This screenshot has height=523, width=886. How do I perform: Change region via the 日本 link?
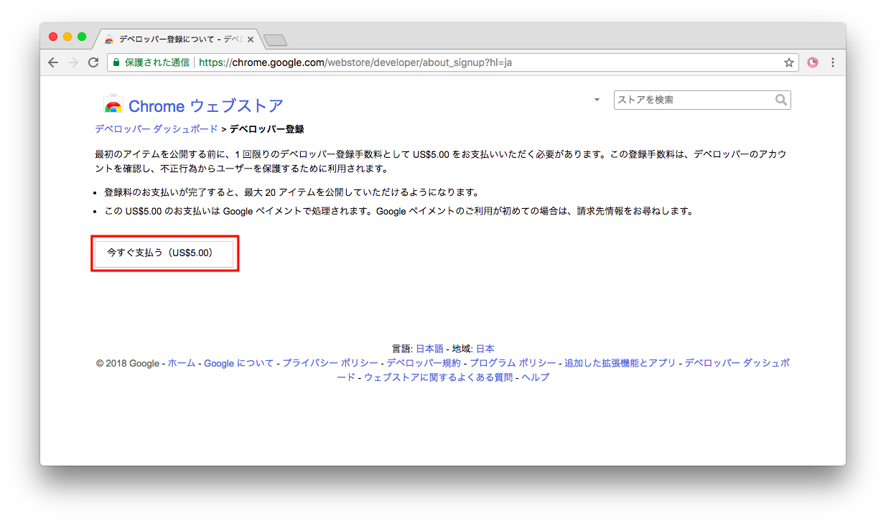click(485, 349)
